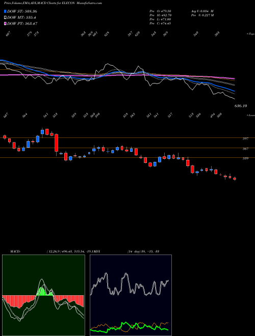Open the MACD histogram chart panel
Screen dimensions: 255x336
point(43,295)
